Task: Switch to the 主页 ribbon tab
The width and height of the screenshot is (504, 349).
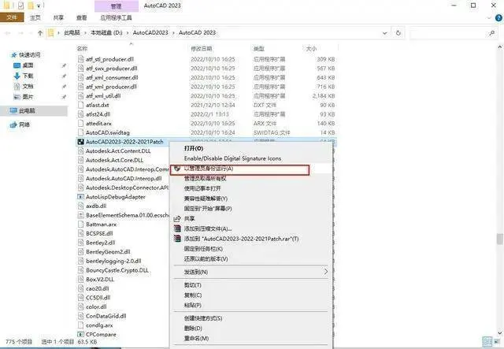Action: click(x=35, y=17)
